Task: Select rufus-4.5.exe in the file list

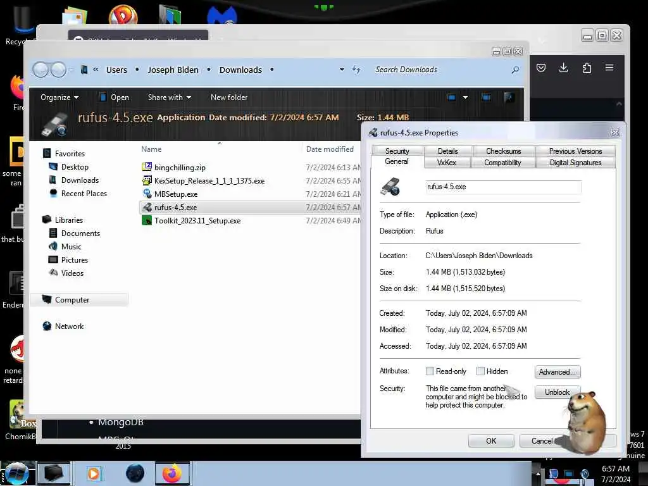Action: pyautogui.click(x=251, y=208)
